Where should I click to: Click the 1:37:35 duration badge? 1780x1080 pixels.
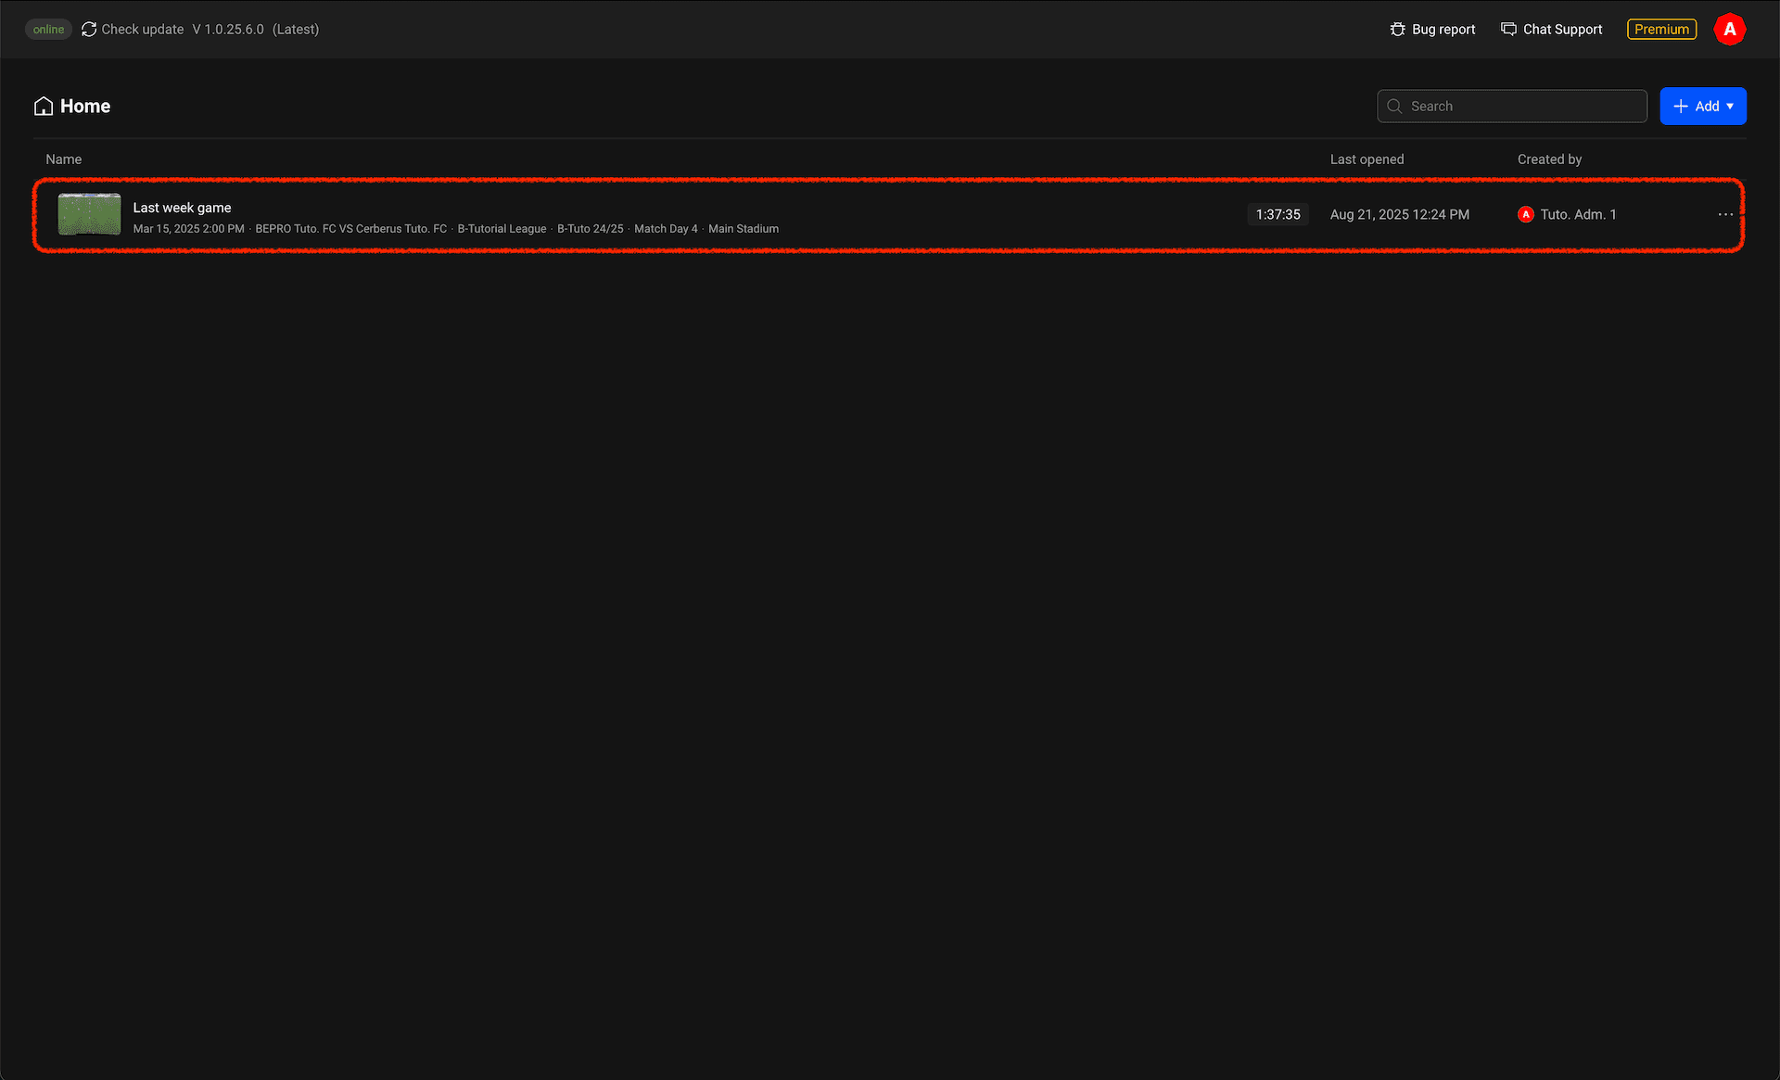(x=1278, y=214)
